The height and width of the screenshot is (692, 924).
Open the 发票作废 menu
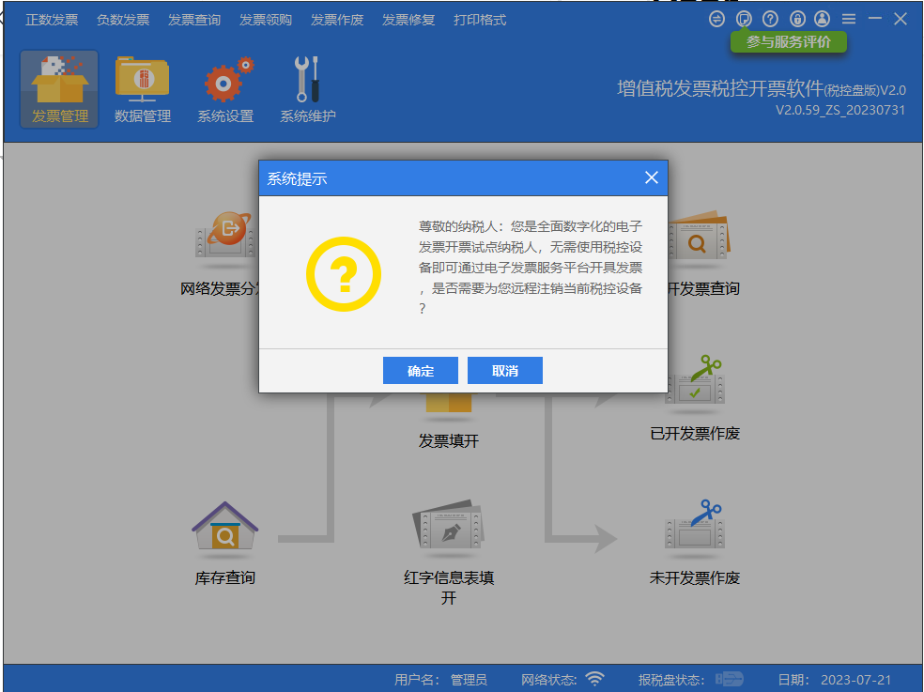(x=337, y=20)
